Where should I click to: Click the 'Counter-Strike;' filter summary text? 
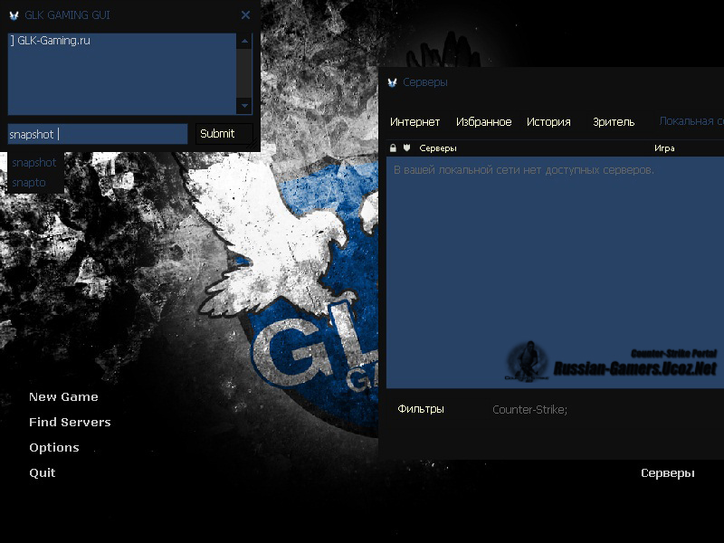pyautogui.click(x=529, y=410)
